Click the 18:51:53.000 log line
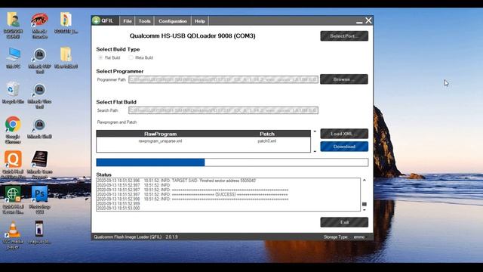The height and width of the screenshot is (272, 483). [118, 209]
